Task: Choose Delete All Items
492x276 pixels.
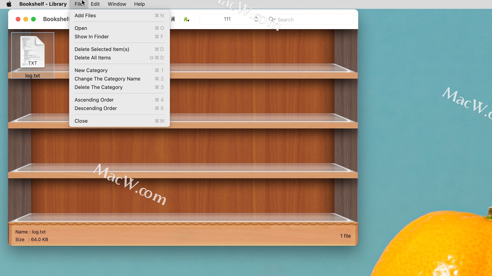Action: [119, 58]
